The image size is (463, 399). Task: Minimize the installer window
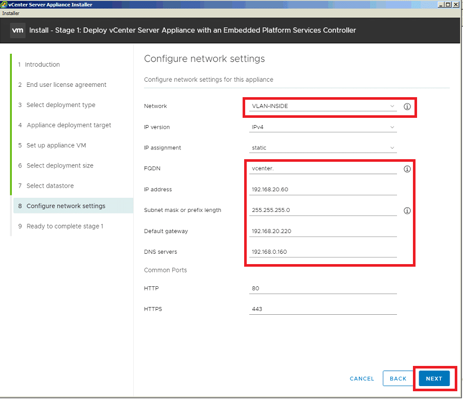441,5
